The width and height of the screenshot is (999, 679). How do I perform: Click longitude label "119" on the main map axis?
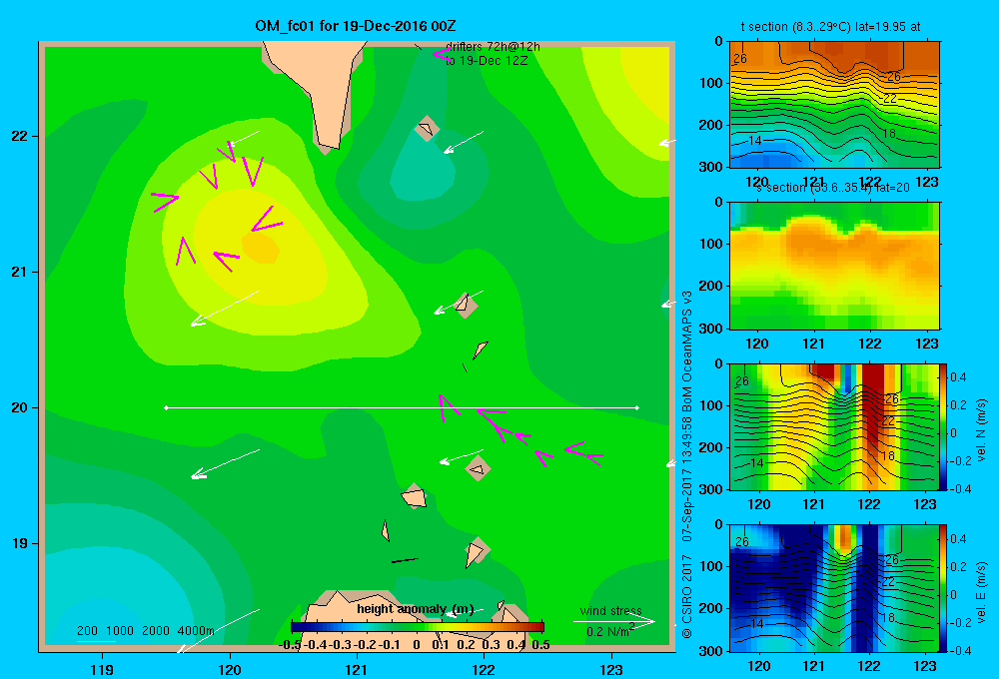click(x=102, y=669)
